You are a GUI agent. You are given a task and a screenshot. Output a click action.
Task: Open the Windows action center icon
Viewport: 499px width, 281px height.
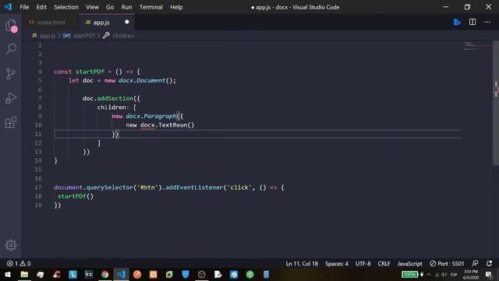pos(489,274)
